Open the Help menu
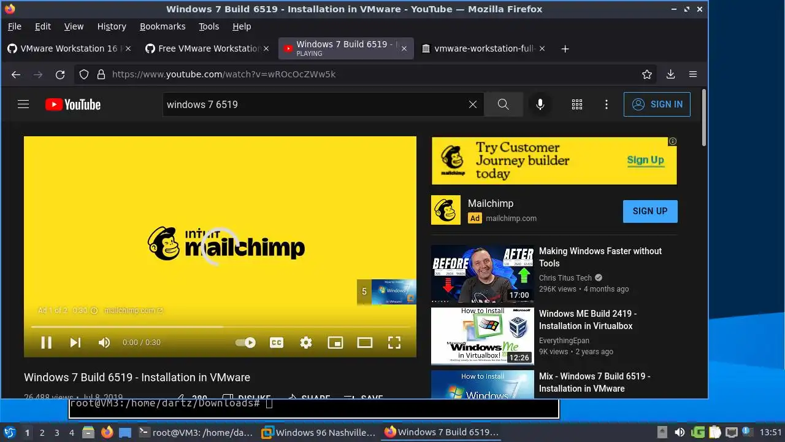Viewport: 785px width, 442px height. (x=242, y=26)
